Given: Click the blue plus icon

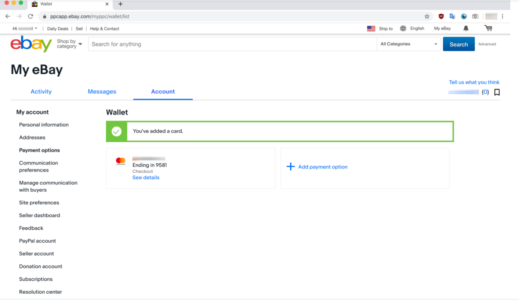Looking at the screenshot, I should pyautogui.click(x=291, y=167).
